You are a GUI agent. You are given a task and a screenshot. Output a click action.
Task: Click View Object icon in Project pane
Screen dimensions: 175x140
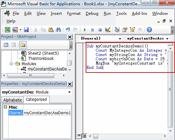point(13,45)
